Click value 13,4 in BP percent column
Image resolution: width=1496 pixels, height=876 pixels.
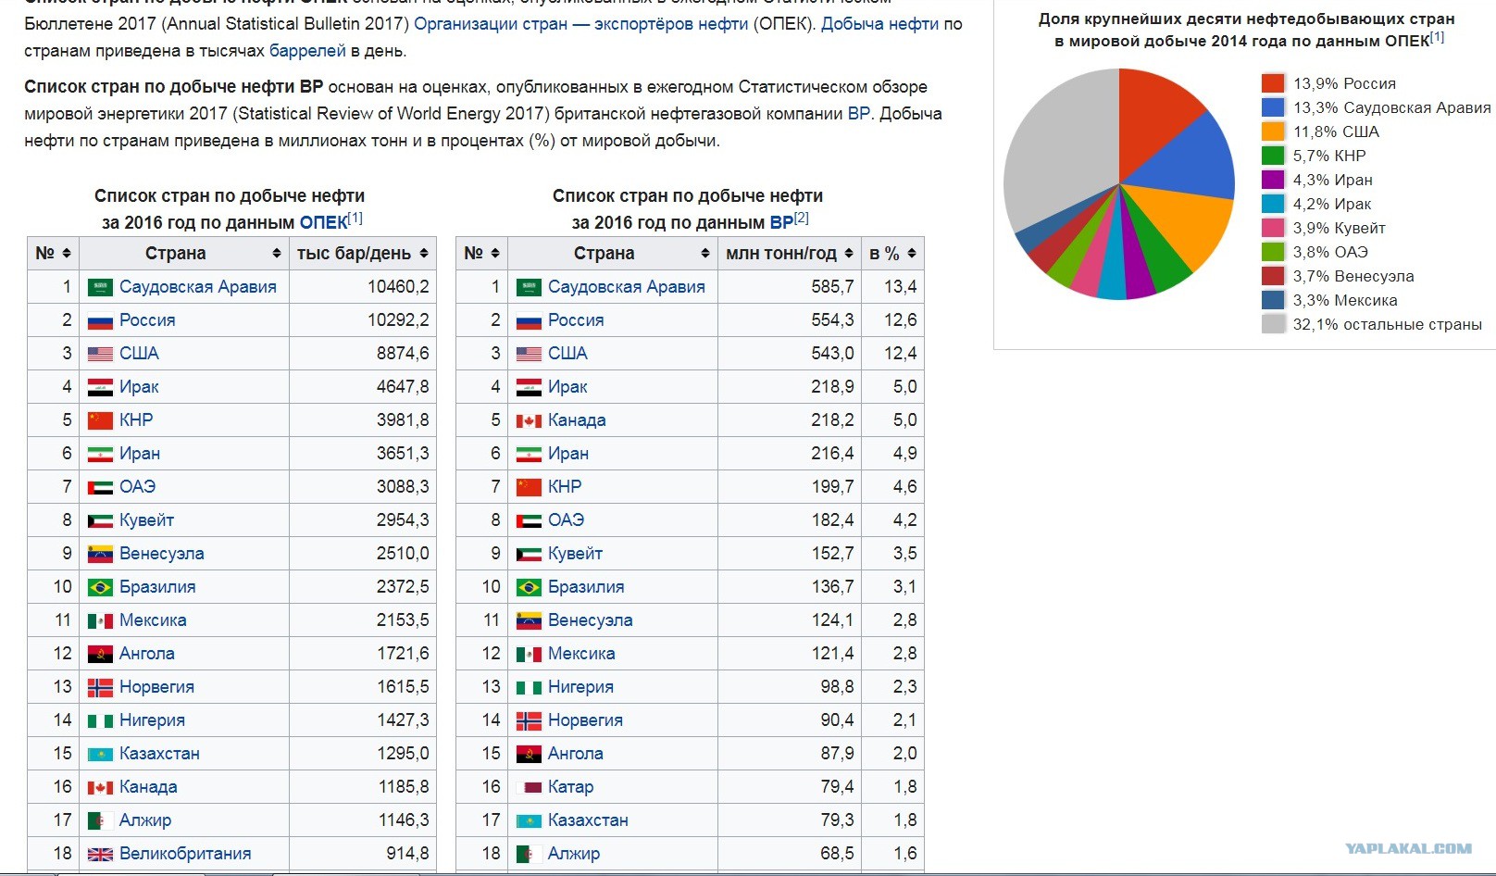[x=901, y=287]
